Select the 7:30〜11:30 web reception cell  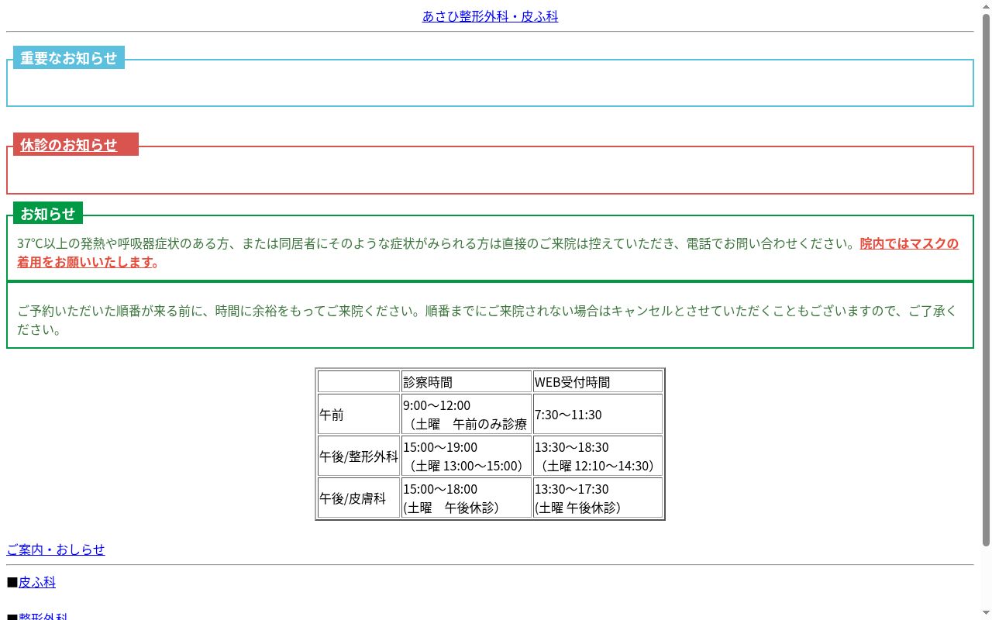pos(598,415)
